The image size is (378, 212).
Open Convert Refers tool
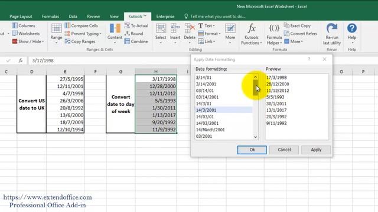[301, 34]
